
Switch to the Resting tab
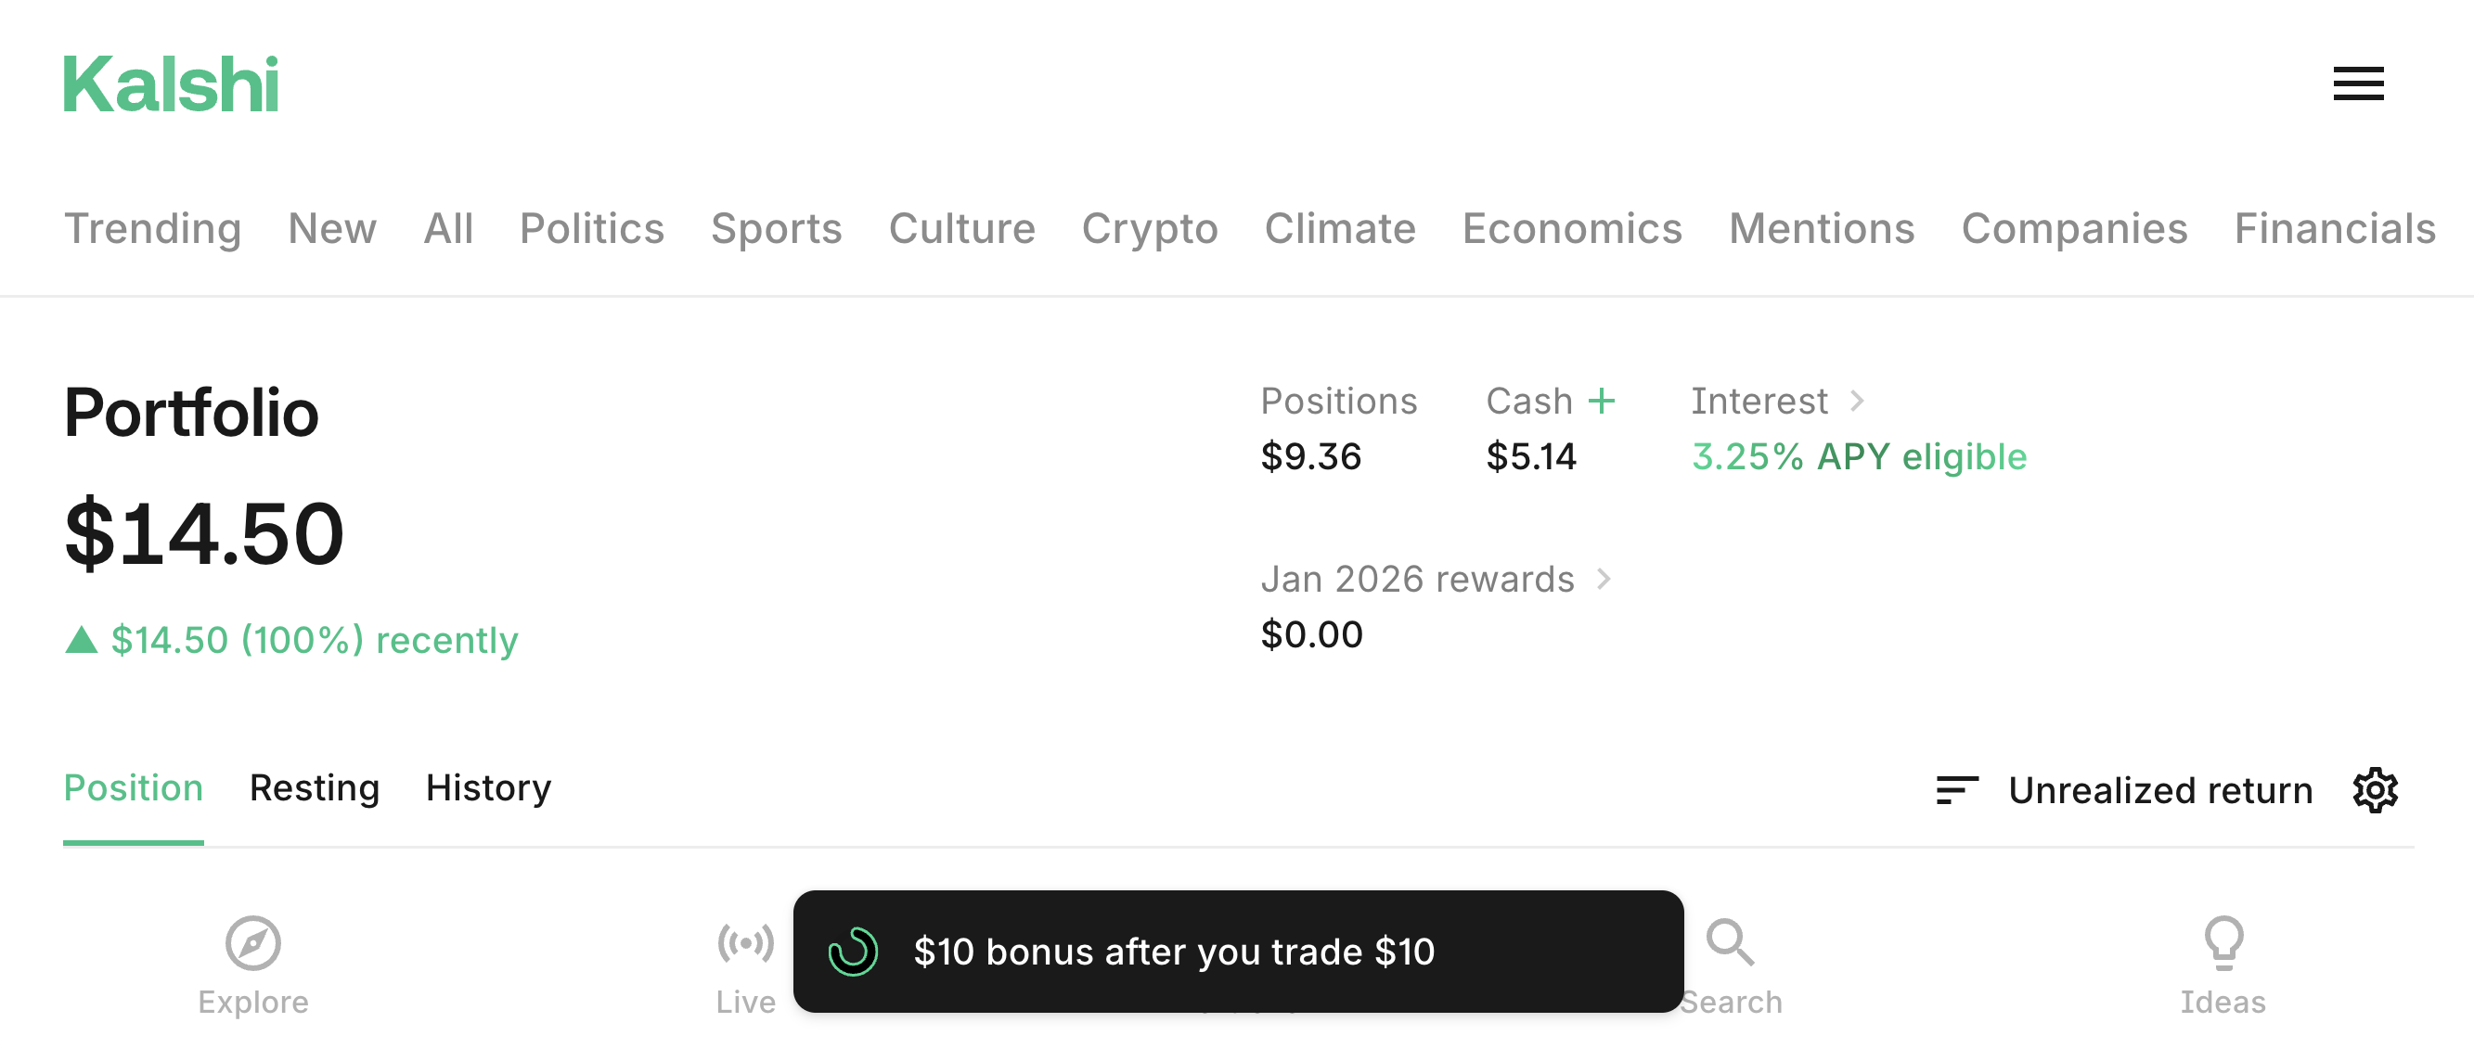point(314,788)
